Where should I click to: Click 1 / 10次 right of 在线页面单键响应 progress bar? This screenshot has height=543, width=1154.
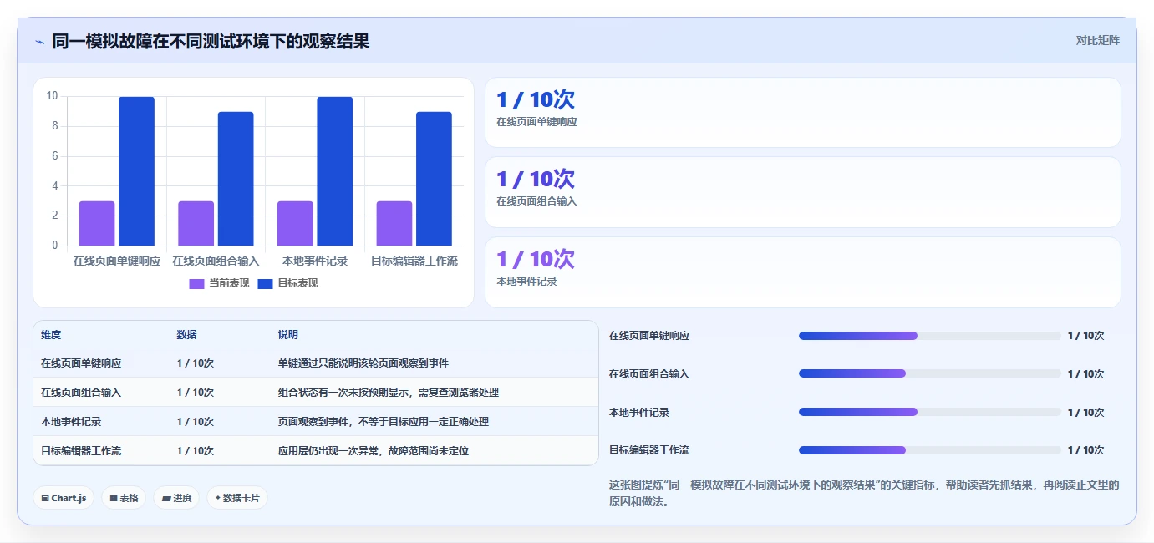[1085, 336]
